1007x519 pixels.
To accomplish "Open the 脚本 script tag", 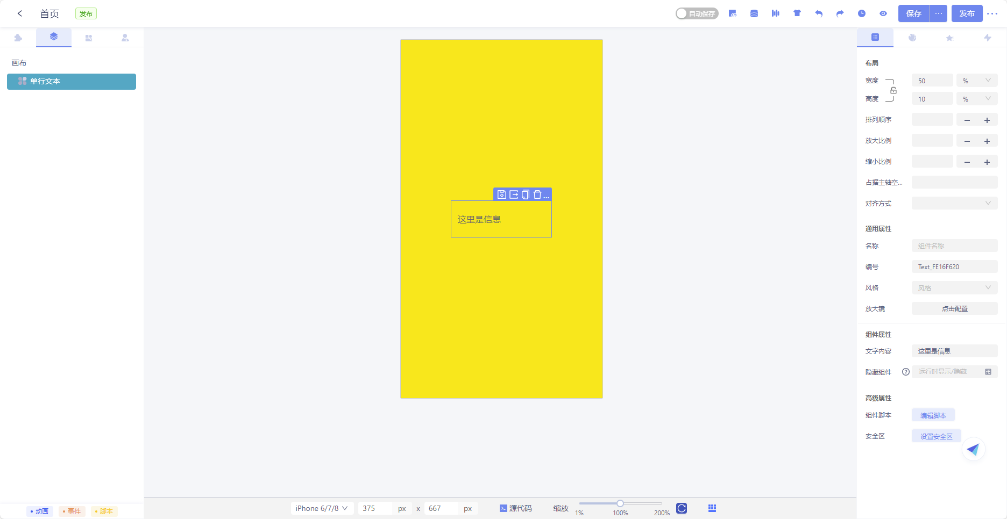I will (x=104, y=511).
